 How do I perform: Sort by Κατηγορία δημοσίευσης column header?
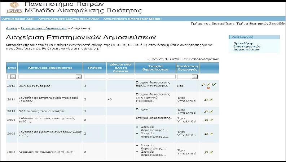(50, 68)
